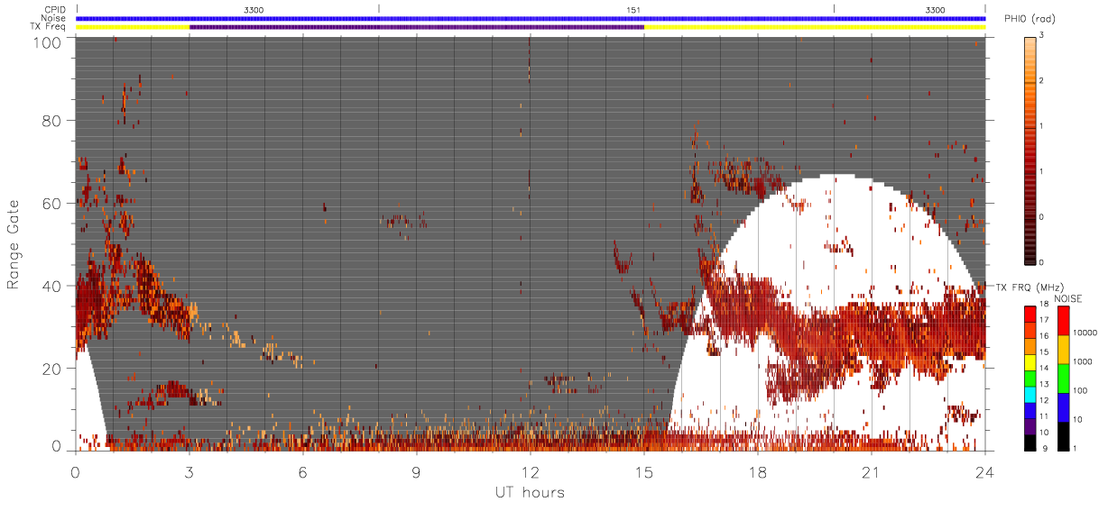The image size is (1108, 511).
Task: Click the 'UT hours' axis label
Action: 530,492
